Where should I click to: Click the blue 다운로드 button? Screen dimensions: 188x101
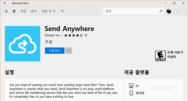pyautogui.click(x=55, y=50)
